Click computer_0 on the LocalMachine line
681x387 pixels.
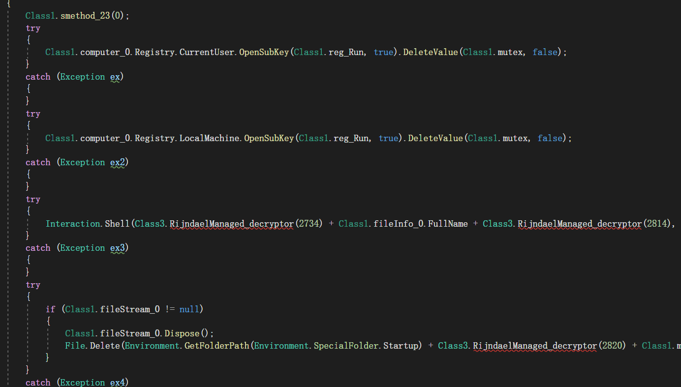pyautogui.click(x=105, y=138)
